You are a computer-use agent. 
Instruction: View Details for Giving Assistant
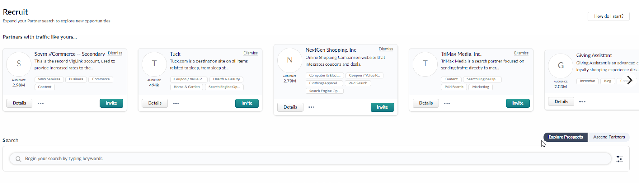coord(561,102)
